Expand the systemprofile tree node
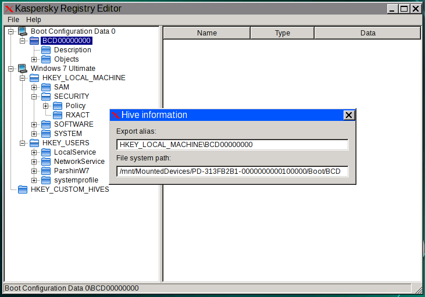 coord(34,180)
